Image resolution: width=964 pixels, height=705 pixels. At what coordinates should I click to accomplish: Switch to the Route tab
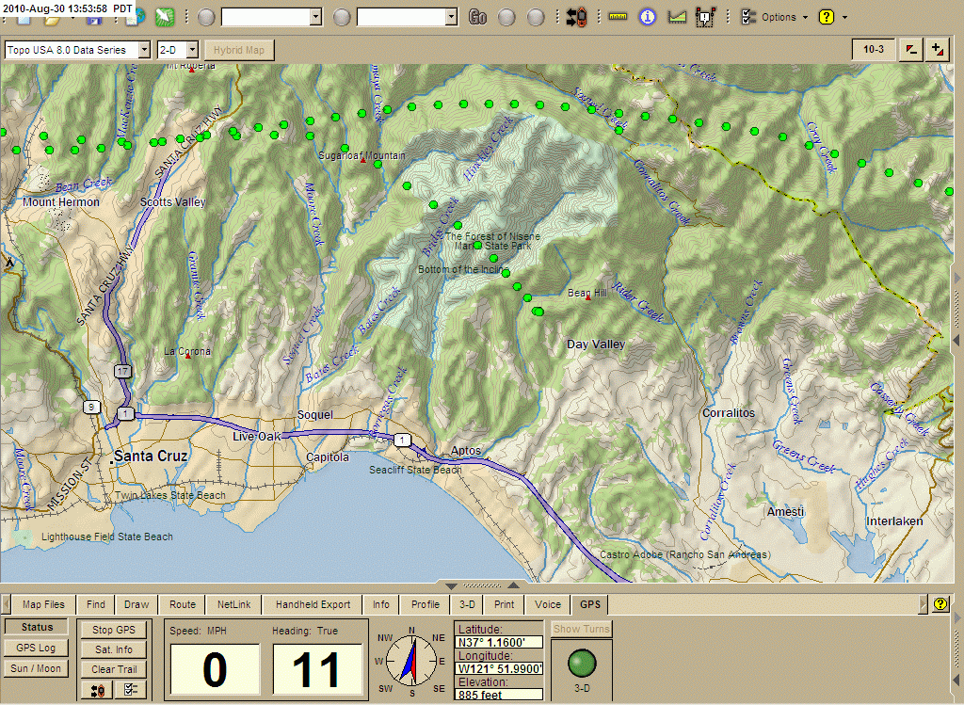pyautogui.click(x=181, y=604)
